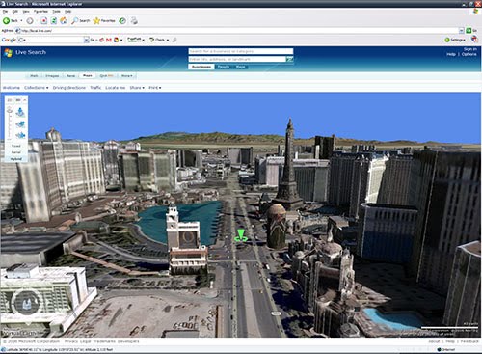Collapse the map control panel arrow

tap(25, 100)
